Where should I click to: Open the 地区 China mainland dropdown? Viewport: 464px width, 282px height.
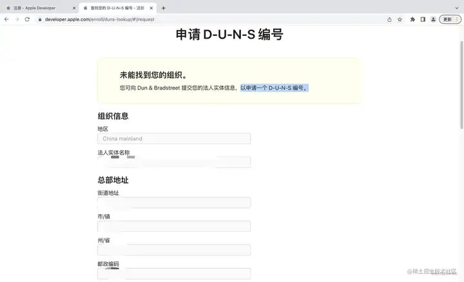click(174, 138)
